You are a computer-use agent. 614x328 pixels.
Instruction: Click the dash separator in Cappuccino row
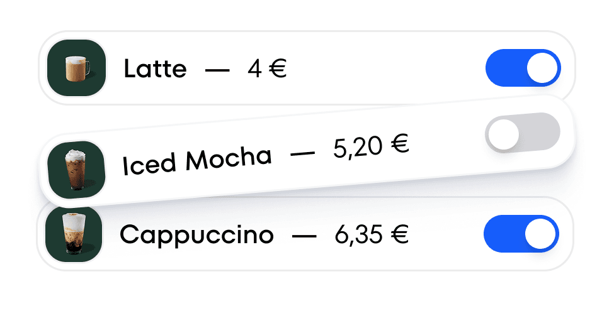click(304, 237)
